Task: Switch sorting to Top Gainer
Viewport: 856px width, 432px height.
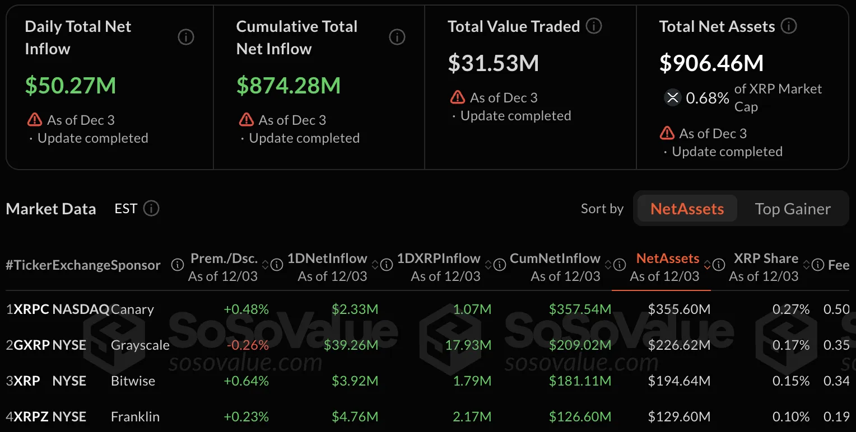Action: click(x=793, y=208)
